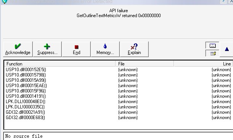Click the File cell for GDI32.dll!0000E683()

[128, 118]
